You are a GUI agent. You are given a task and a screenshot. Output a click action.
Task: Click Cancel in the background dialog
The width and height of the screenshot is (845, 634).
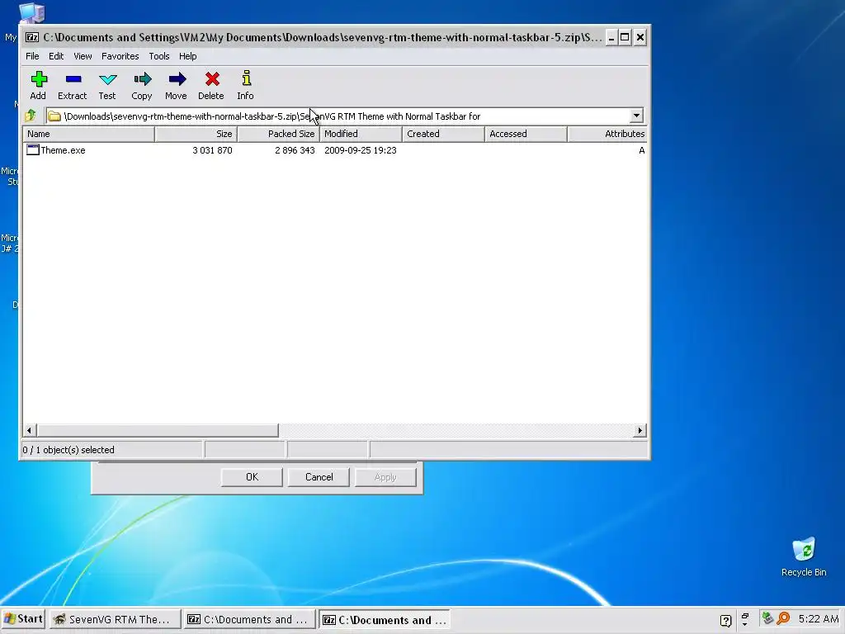point(319,477)
